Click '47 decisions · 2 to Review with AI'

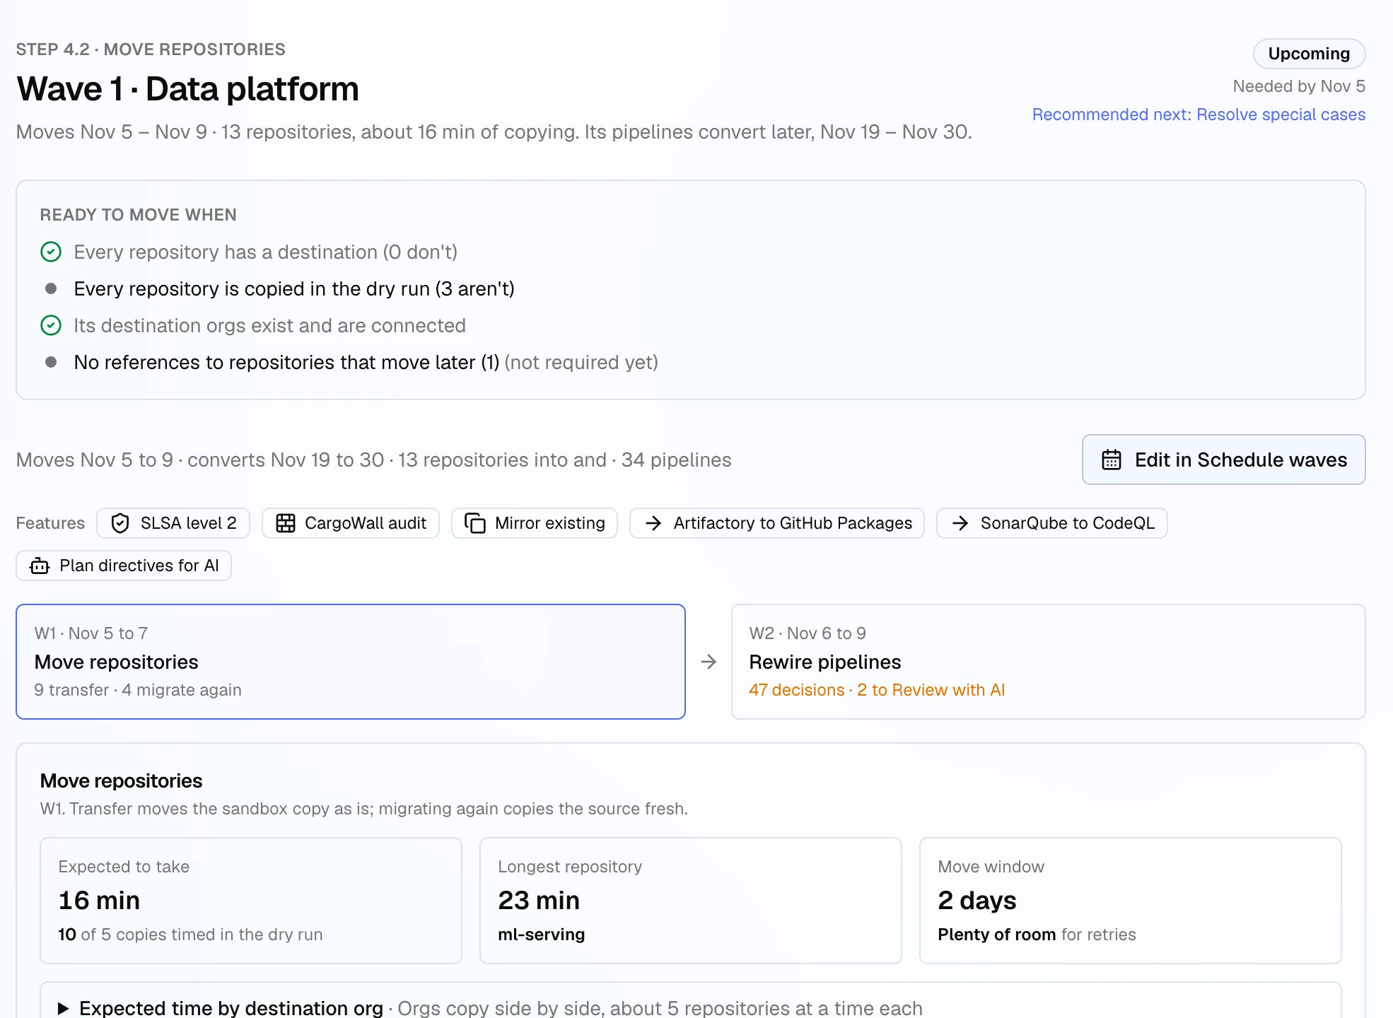tap(877, 691)
